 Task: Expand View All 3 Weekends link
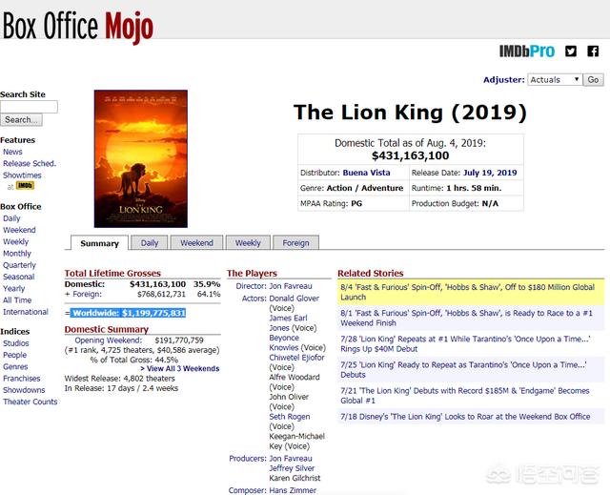coord(180,368)
